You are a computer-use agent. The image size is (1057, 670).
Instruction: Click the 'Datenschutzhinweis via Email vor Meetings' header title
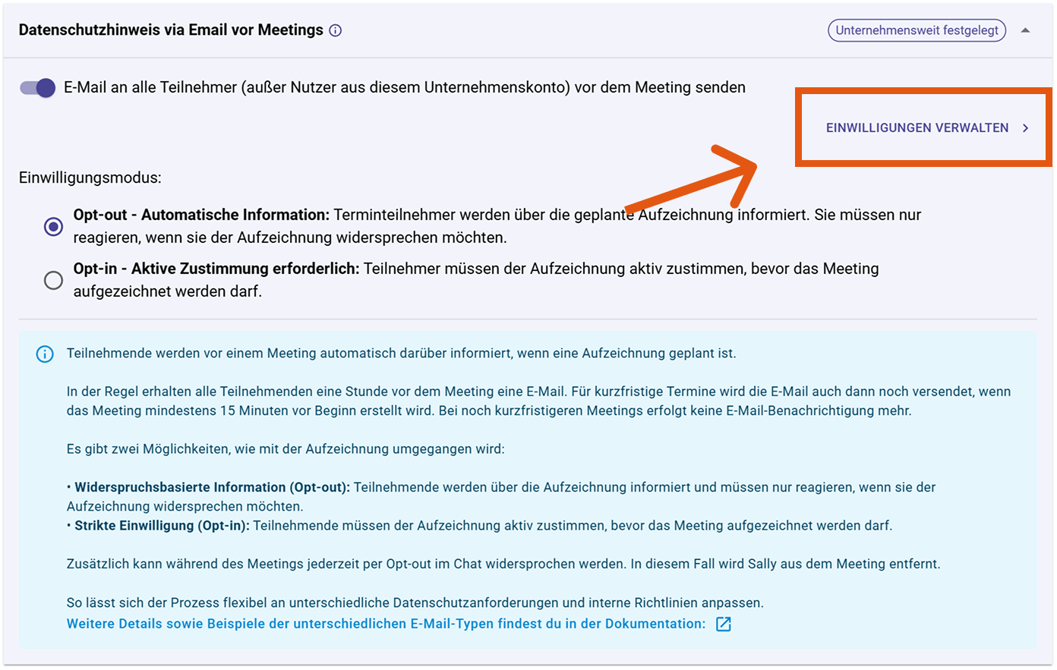[171, 30]
